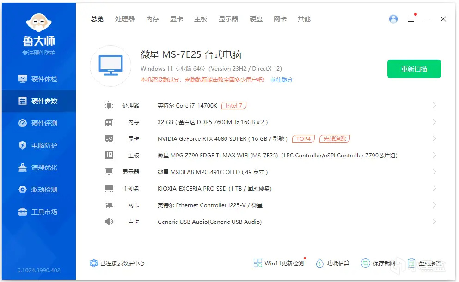459x282 pixels.
Task: Click Generic USB Audio text
Action: tap(209, 222)
